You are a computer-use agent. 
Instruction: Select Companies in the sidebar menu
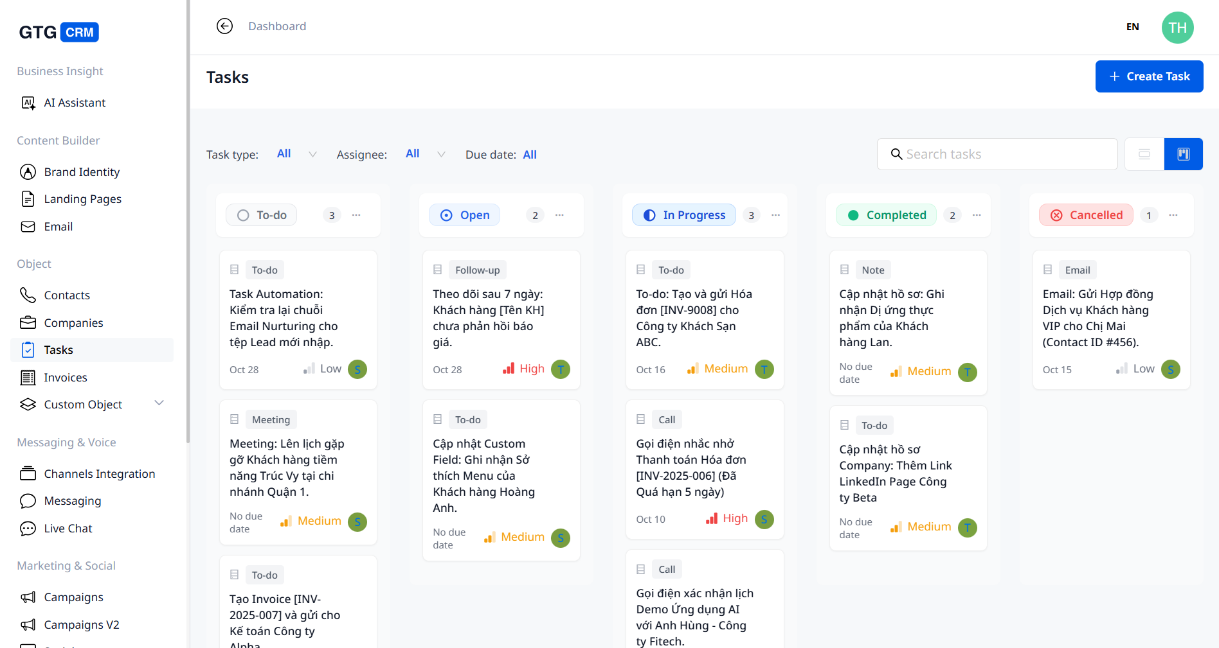(73, 323)
